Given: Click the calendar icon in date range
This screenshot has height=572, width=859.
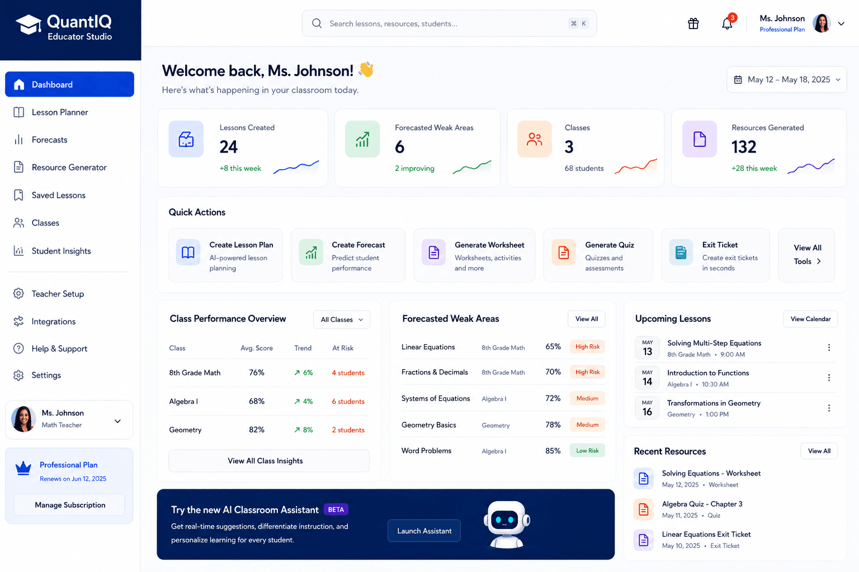Looking at the screenshot, I should tap(738, 80).
